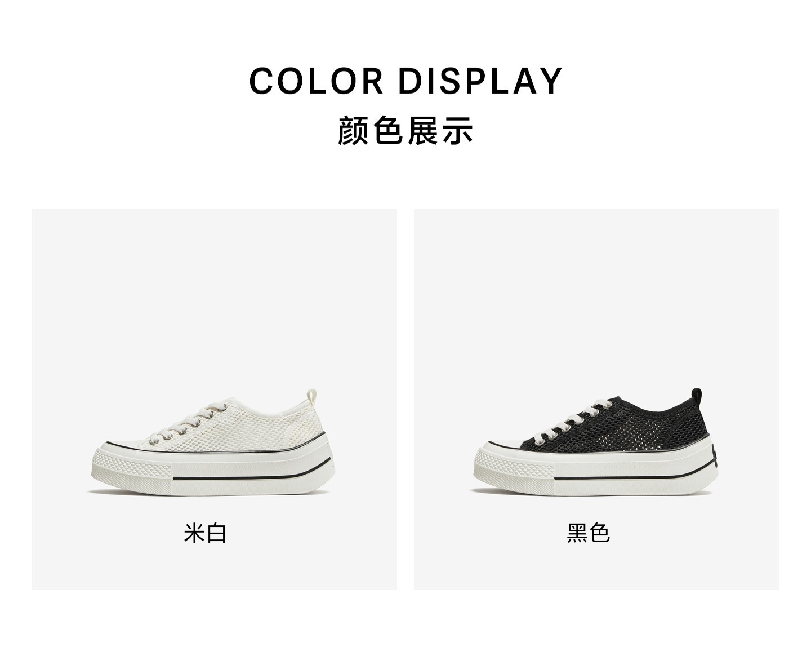811x660 pixels.
Task: Click the COLOR DISPLAY heading
Action: click(x=405, y=81)
